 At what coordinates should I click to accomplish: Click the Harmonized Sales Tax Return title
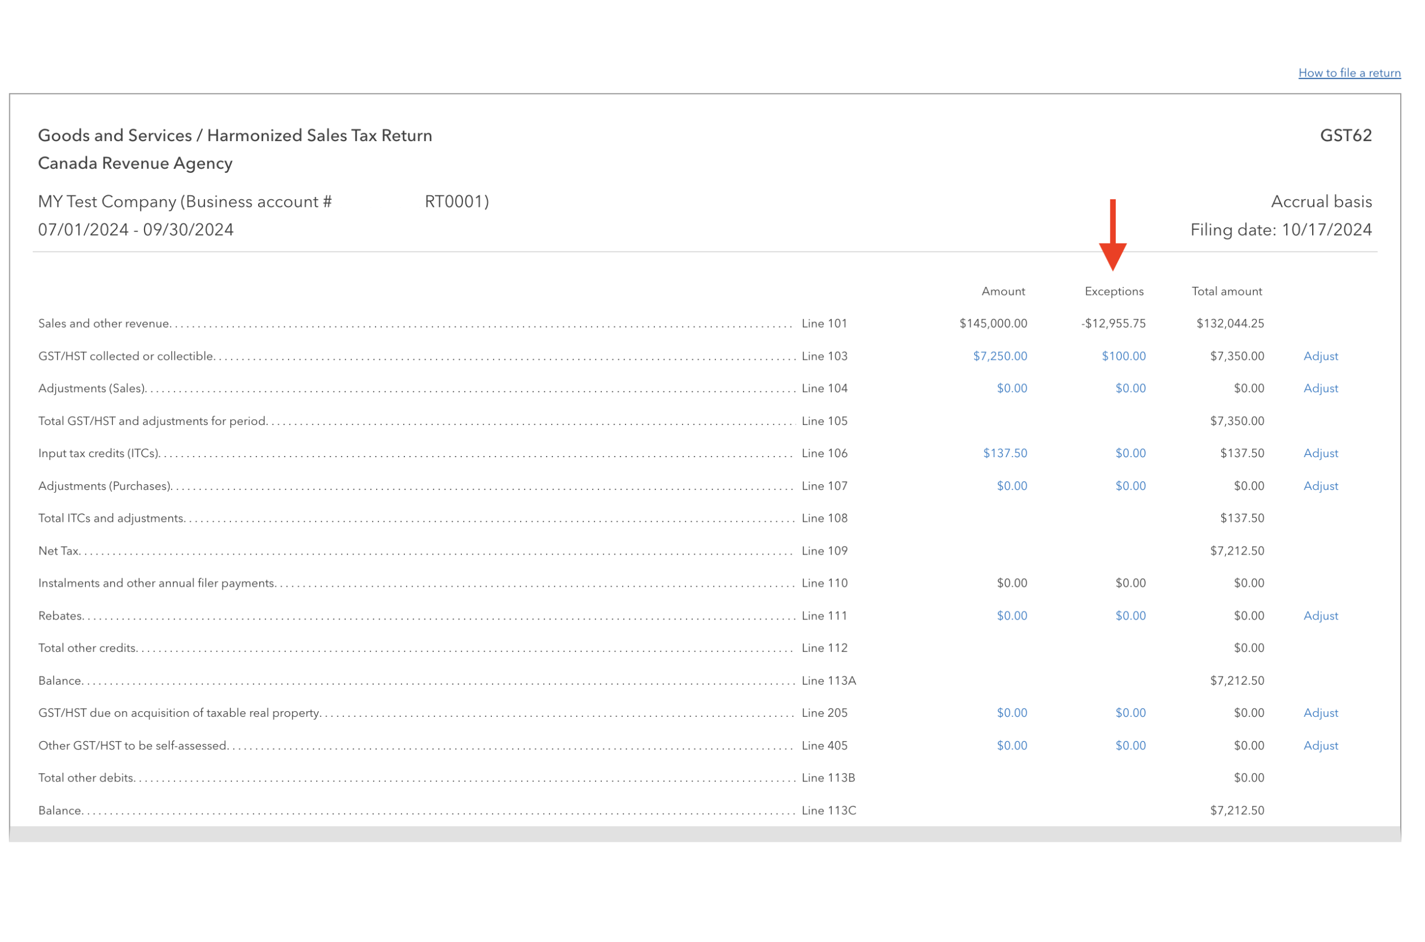tap(235, 136)
